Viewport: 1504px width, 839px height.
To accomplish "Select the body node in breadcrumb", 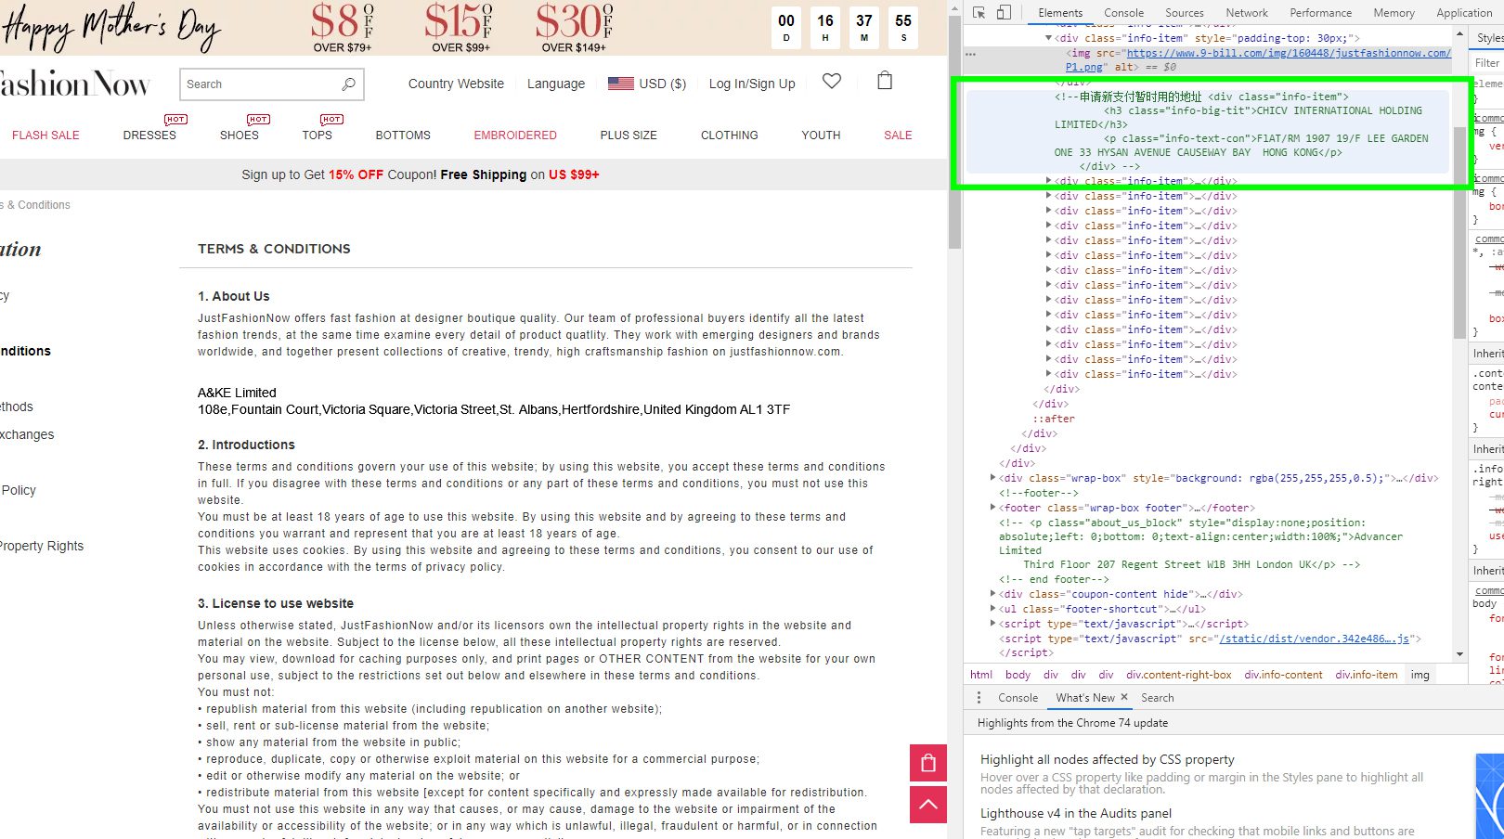I will click(1018, 675).
